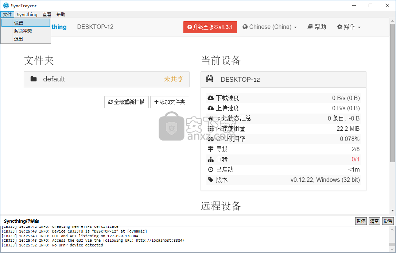
Task: Click the gear icon beside 操作
Action: (x=340, y=27)
